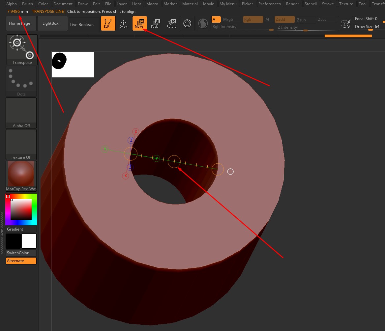Viewport: 385px width, 331px height.
Task: Select the Scale transform tool
Action: [x=155, y=23]
